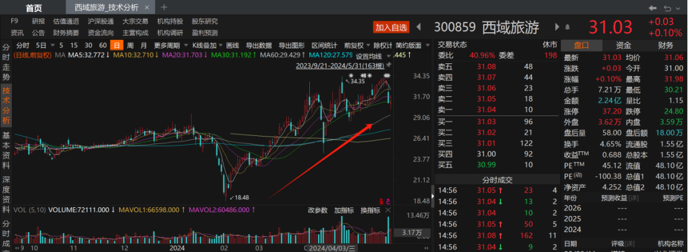
Task: Switch to 分时 intraday view in toolbar
Action: (22, 45)
